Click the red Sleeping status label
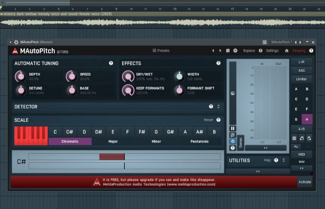This screenshot has height=209, width=325. coord(299,51)
